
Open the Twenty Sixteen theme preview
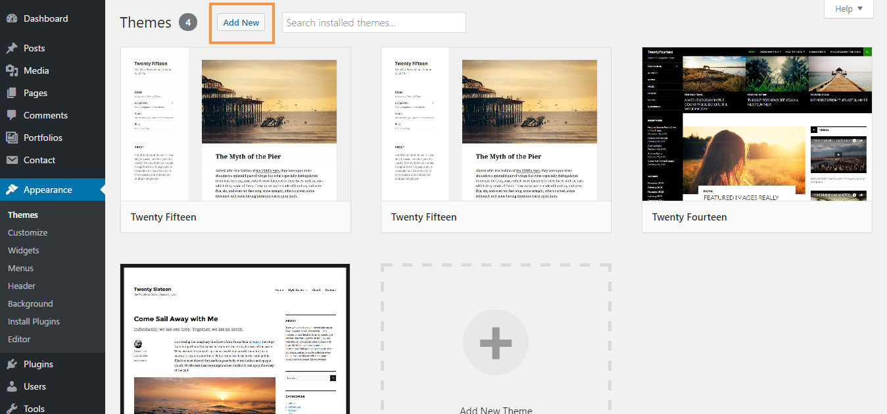[235, 339]
